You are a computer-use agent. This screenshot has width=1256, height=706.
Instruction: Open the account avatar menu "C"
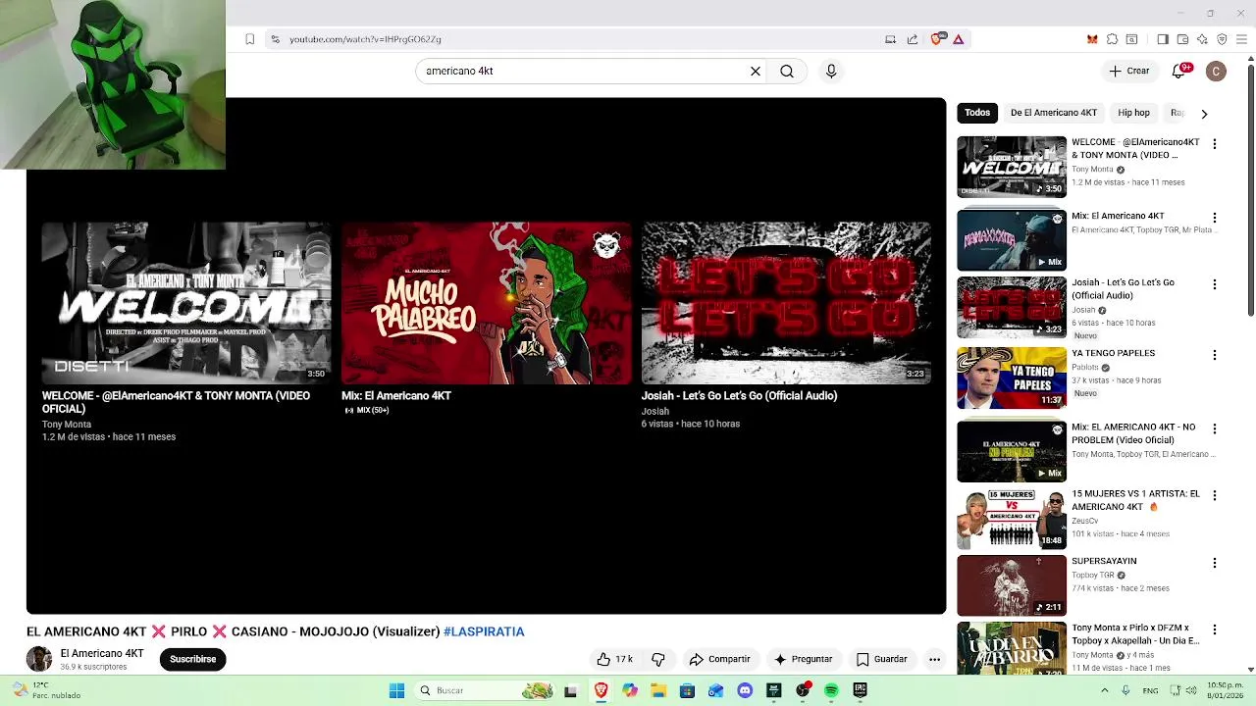pyautogui.click(x=1216, y=71)
